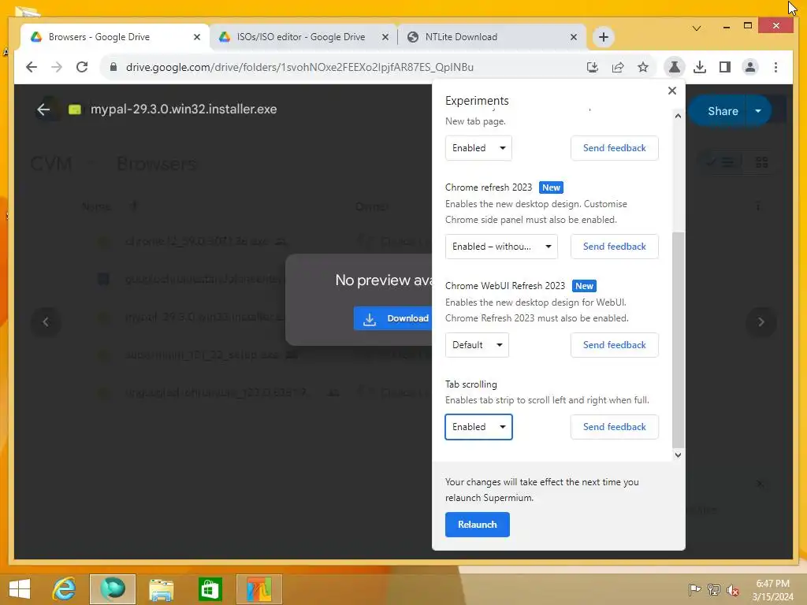Switch to NTLite Download tab
Viewport: 807px width, 605px height.
point(492,37)
